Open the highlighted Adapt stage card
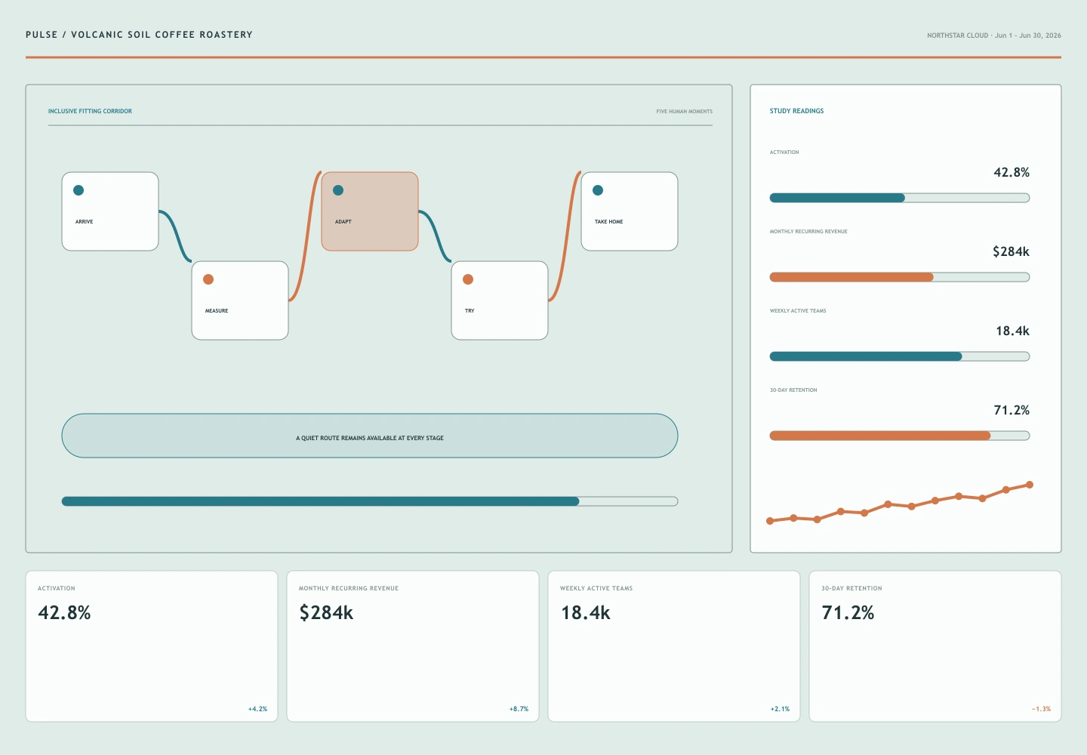 coord(370,211)
